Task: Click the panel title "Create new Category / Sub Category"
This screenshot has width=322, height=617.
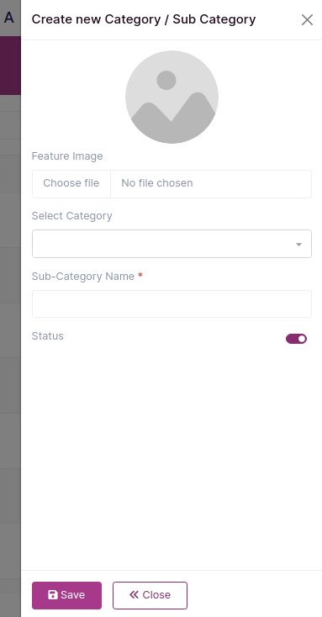Action: coord(144,19)
